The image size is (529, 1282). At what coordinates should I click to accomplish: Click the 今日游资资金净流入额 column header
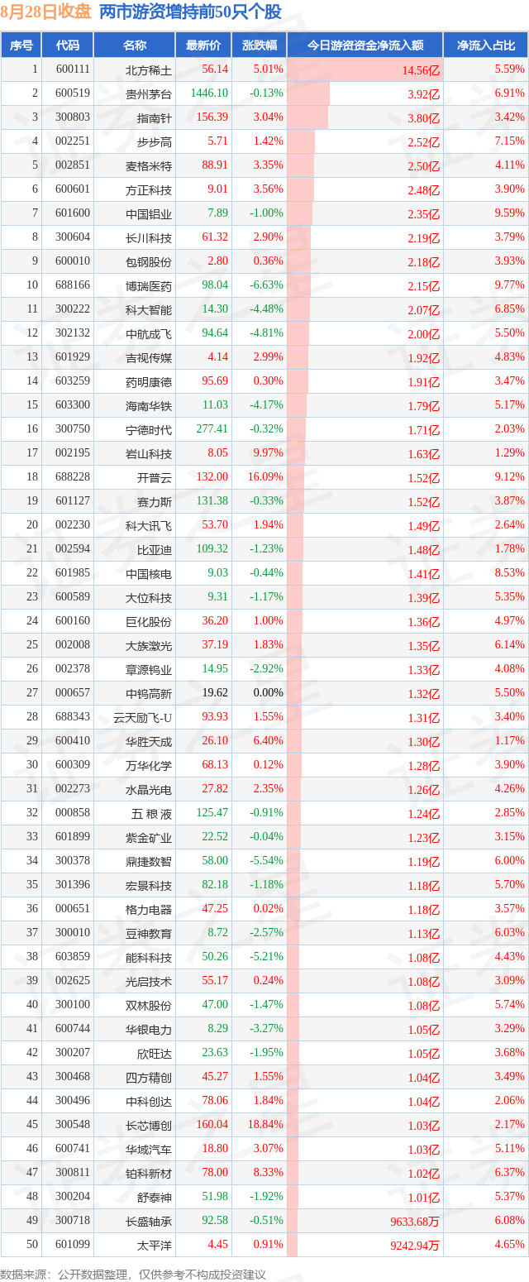click(x=365, y=45)
